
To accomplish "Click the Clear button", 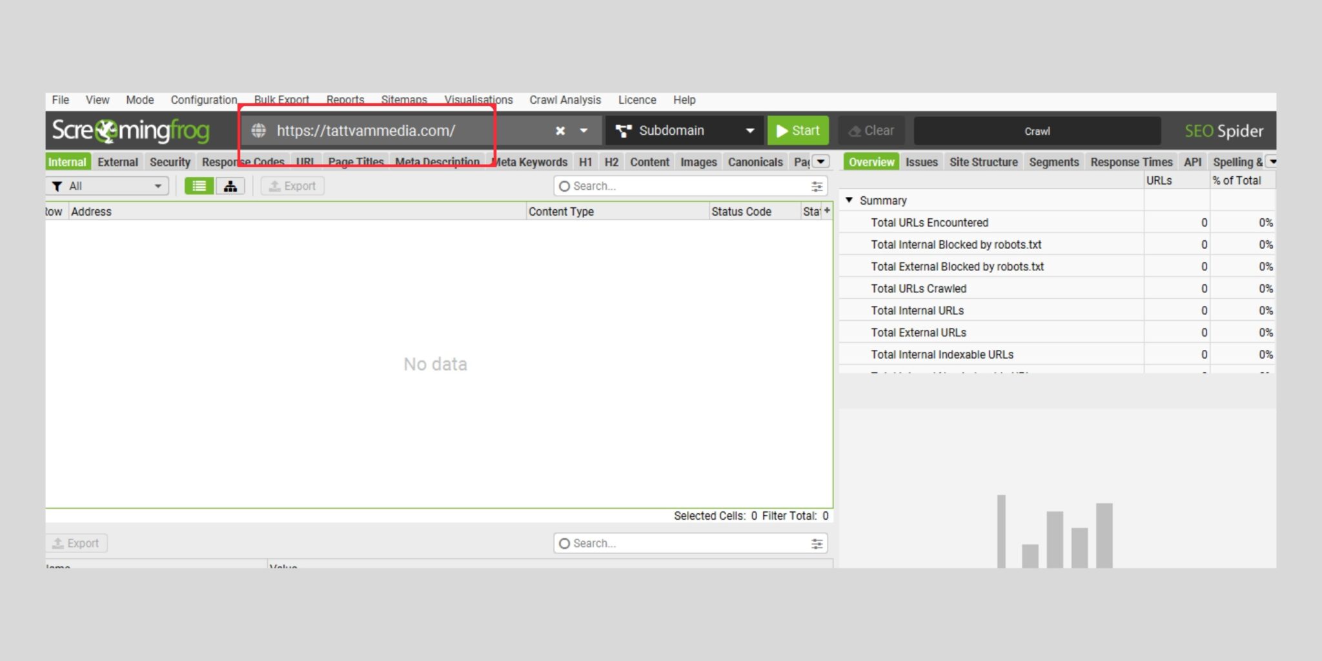I will tap(871, 130).
